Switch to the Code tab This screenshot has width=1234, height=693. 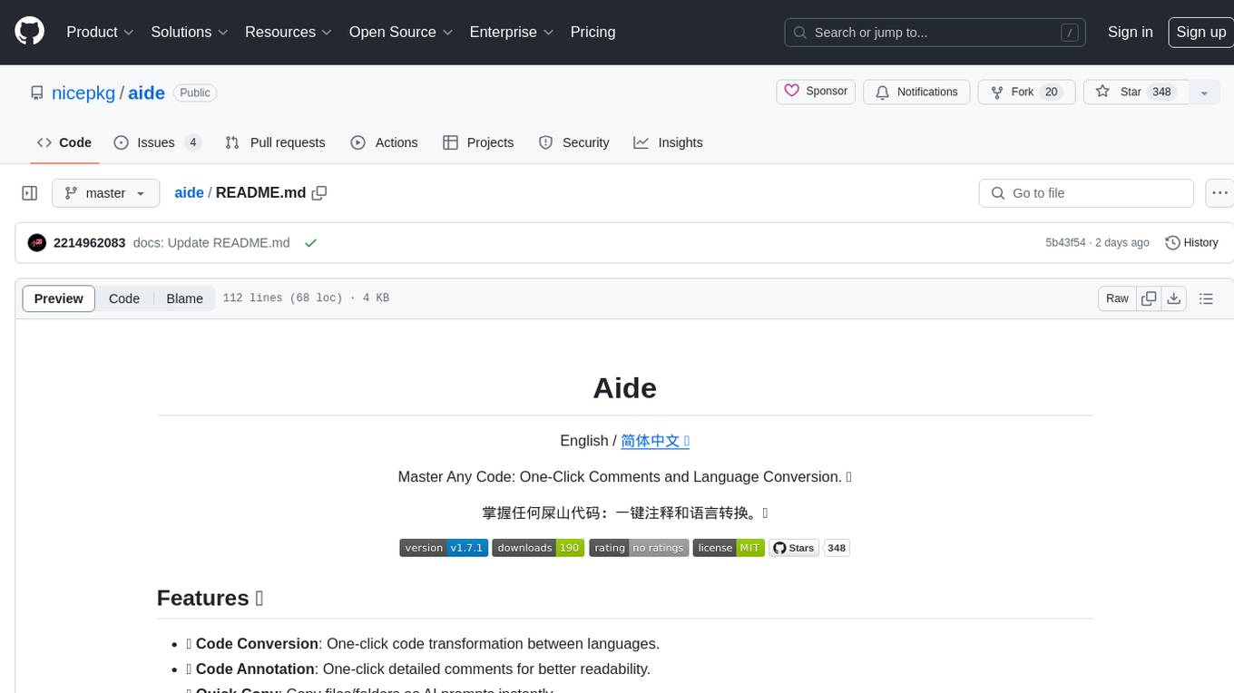tap(64, 142)
